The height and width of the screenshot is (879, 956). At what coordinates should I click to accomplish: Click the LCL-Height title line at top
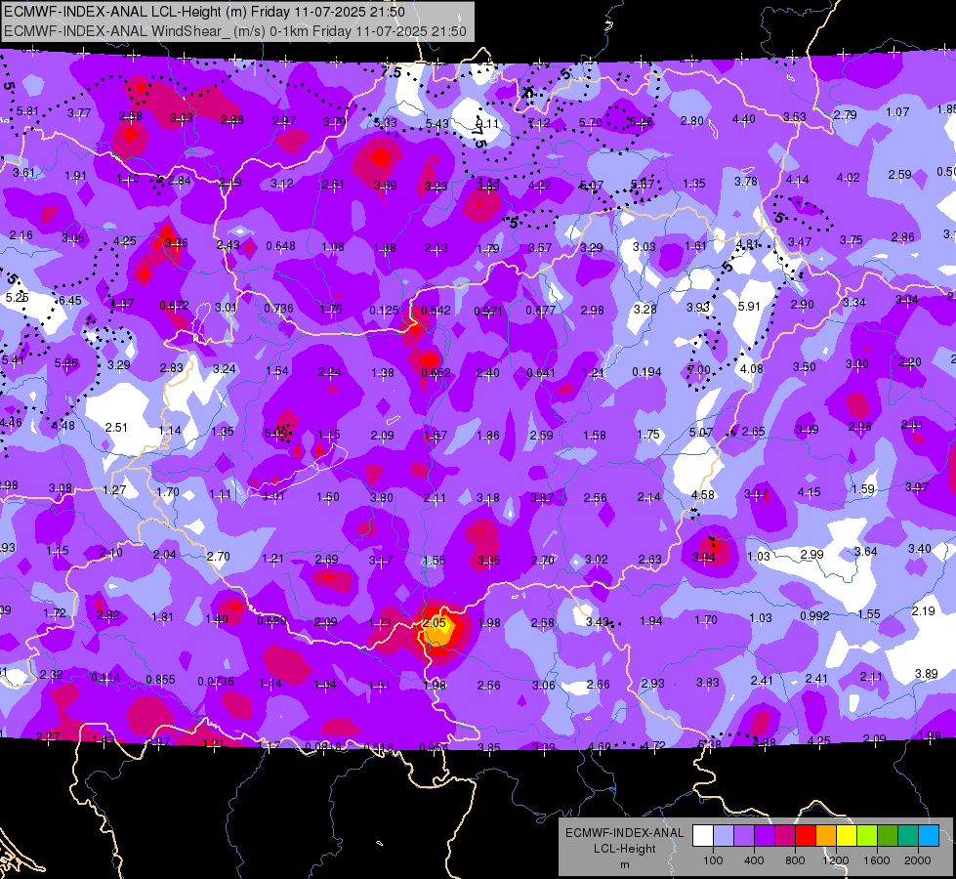[204, 12]
